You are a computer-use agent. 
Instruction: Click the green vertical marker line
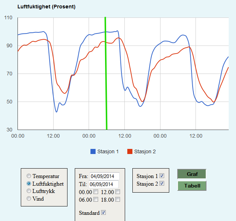tap(106, 73)
